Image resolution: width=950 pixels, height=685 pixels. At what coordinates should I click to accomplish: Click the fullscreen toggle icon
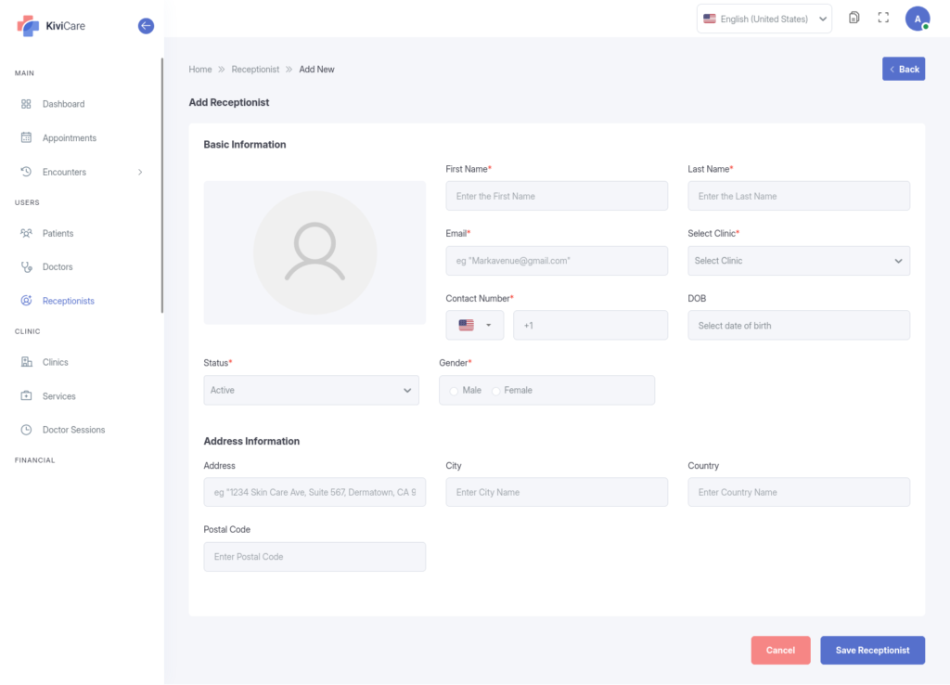click(x=883, y=18)
